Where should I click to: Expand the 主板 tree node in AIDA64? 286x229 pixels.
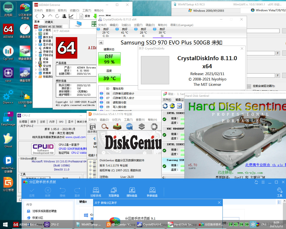[36, 34]
